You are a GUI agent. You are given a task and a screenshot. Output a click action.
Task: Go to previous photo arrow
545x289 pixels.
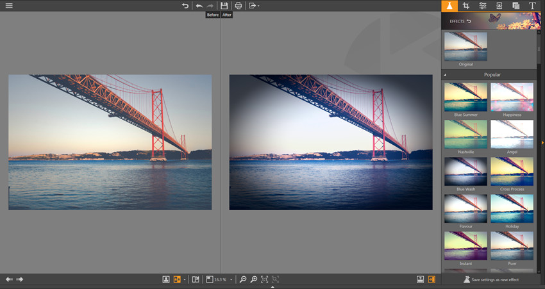tap(9, 279)
